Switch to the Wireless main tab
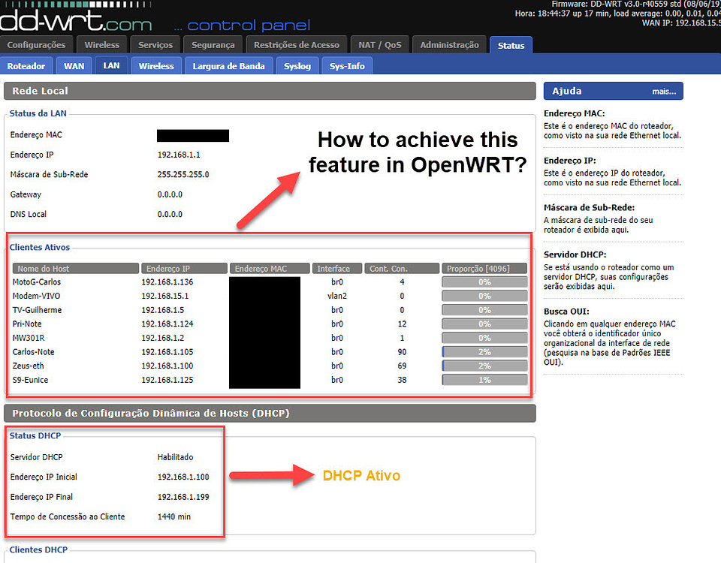The image size is (721, 563). [x=101, y=45]
